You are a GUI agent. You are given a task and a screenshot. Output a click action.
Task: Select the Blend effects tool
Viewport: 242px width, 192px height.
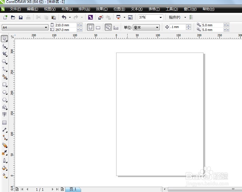tap(4, 145)
